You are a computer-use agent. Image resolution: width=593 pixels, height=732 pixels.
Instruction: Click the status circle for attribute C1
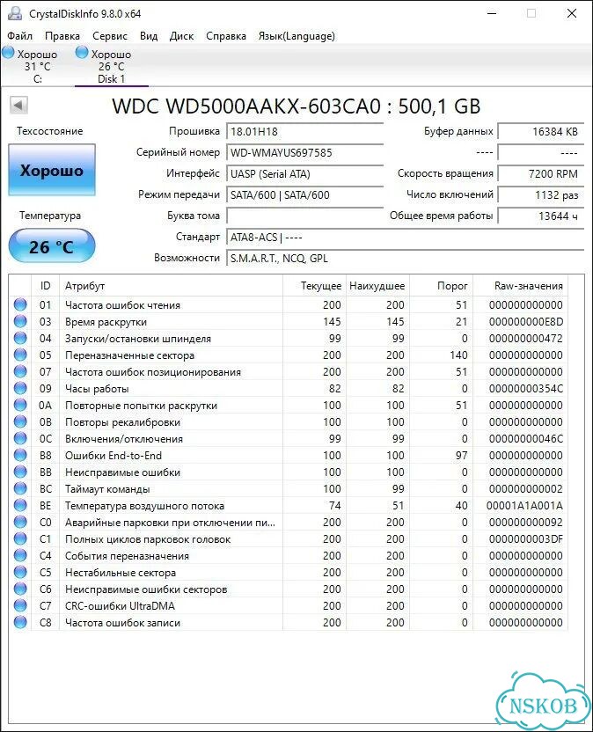[x=20, y=539]
